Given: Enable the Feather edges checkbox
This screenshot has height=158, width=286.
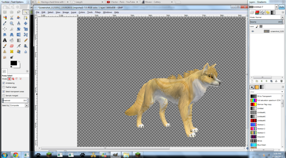Looking at the screenshot, I should [x=3, y=87].
